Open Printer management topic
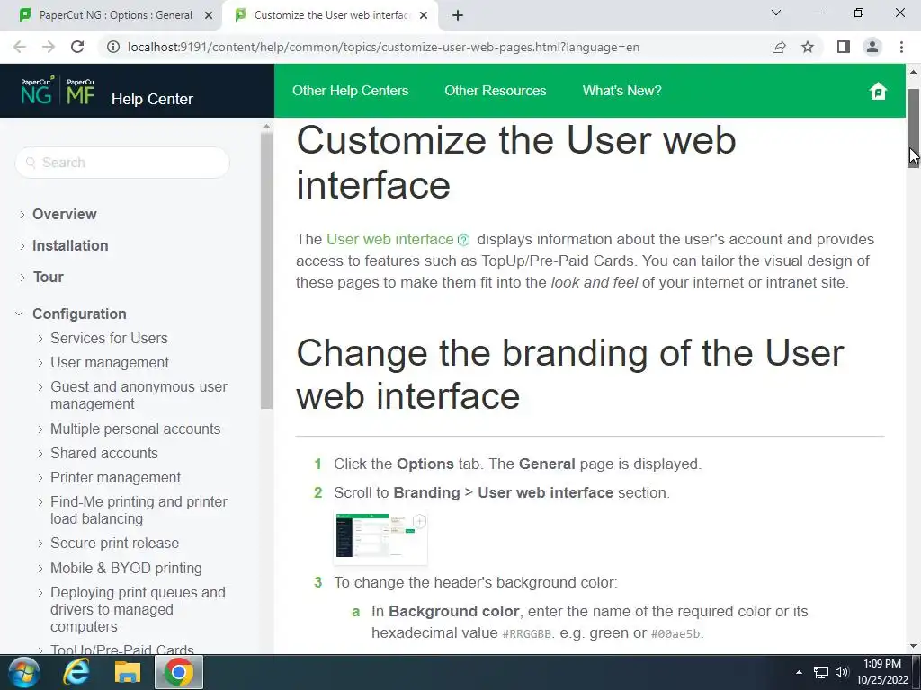 (x=116, y=478)
